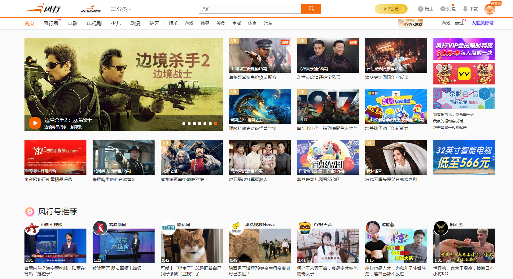Play the 边境杀手2 featured banner video
513x279 pixels.
pos(35,123)
